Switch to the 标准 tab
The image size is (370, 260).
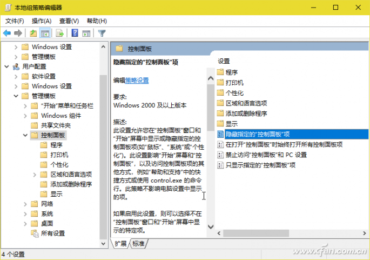click(x=138, y=244)
